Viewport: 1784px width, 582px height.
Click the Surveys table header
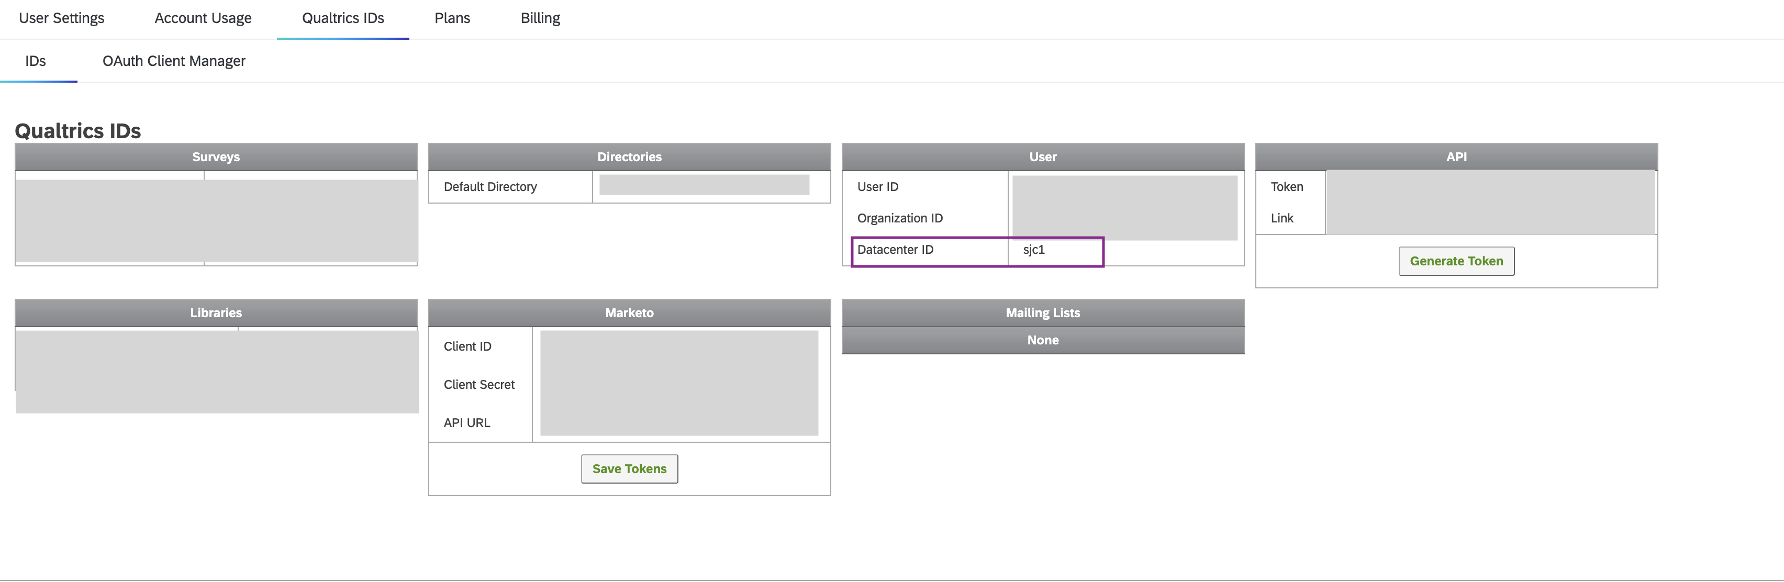[216, 157]
